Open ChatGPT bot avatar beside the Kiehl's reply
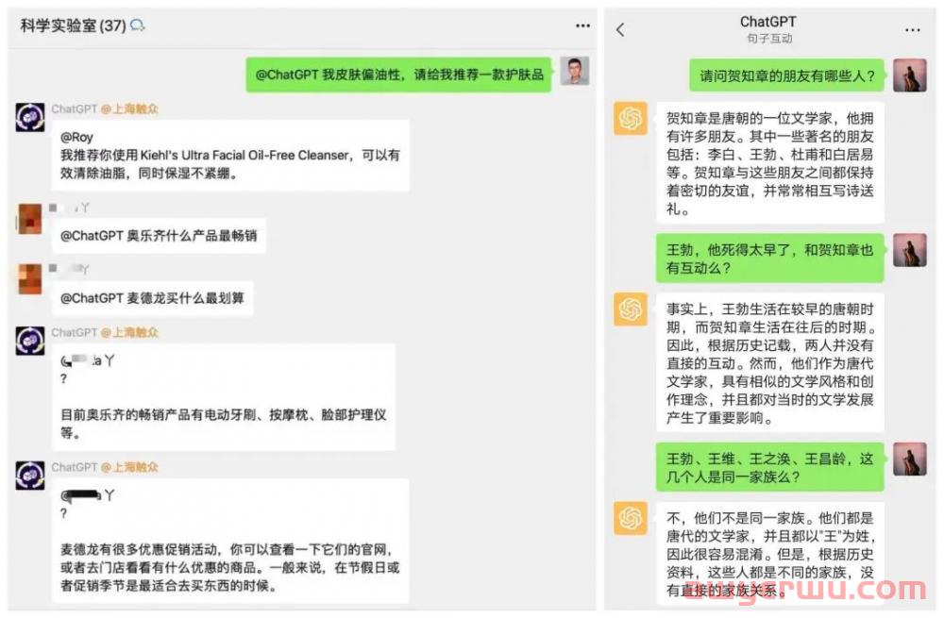This screenshot has height=618, width=944. point(30,117)
